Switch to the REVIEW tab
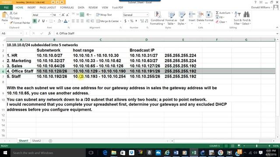The image size is (280, 157). [x=93, y=7]
